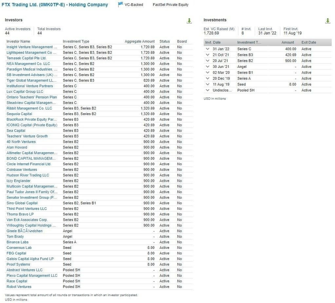Click the export icon above the Investors table
Screen dimensions: 335x303
coord(189,21)
